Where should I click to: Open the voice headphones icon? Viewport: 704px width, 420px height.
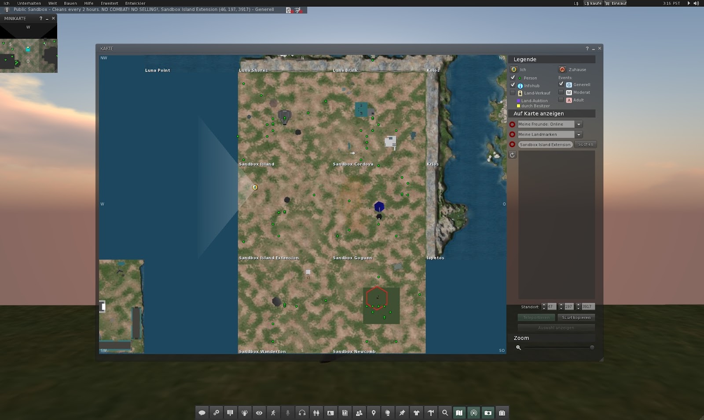(302, 413)
